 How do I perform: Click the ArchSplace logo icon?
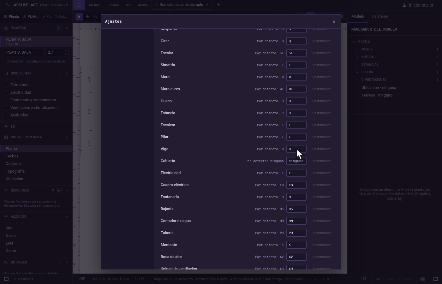8,5
